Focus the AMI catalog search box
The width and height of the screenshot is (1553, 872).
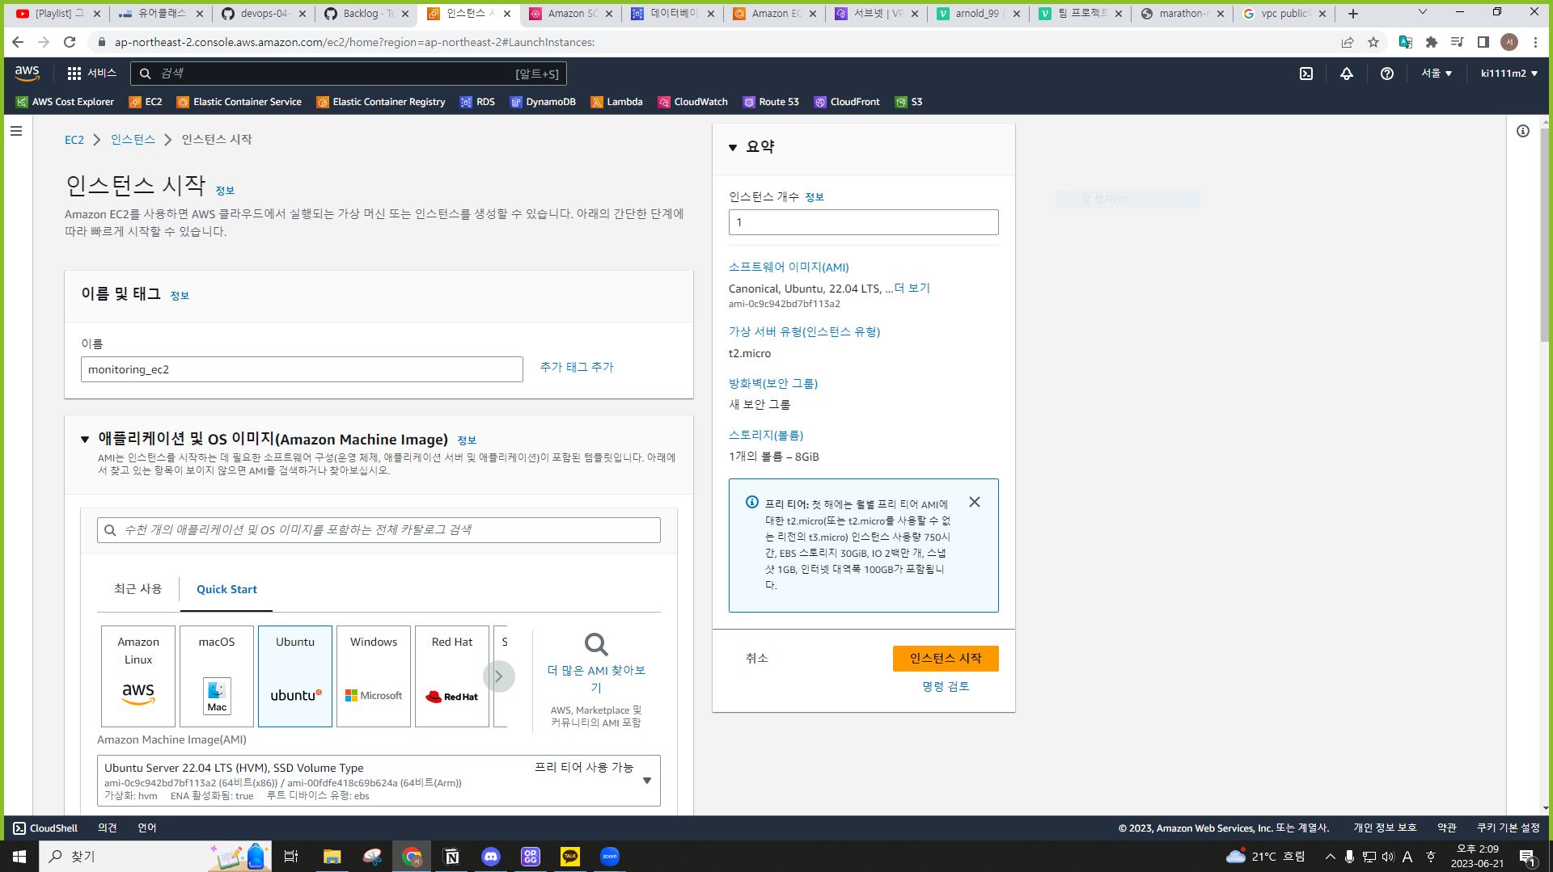(379, 530)
